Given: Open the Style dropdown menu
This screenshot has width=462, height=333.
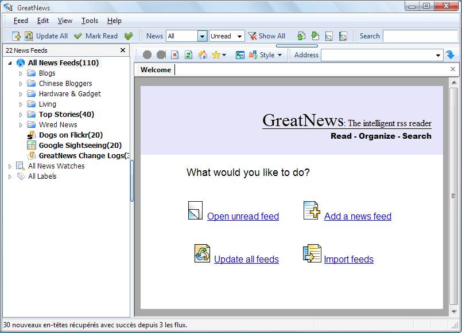Looking at the screenshot, I should click(x=266, y=54).
